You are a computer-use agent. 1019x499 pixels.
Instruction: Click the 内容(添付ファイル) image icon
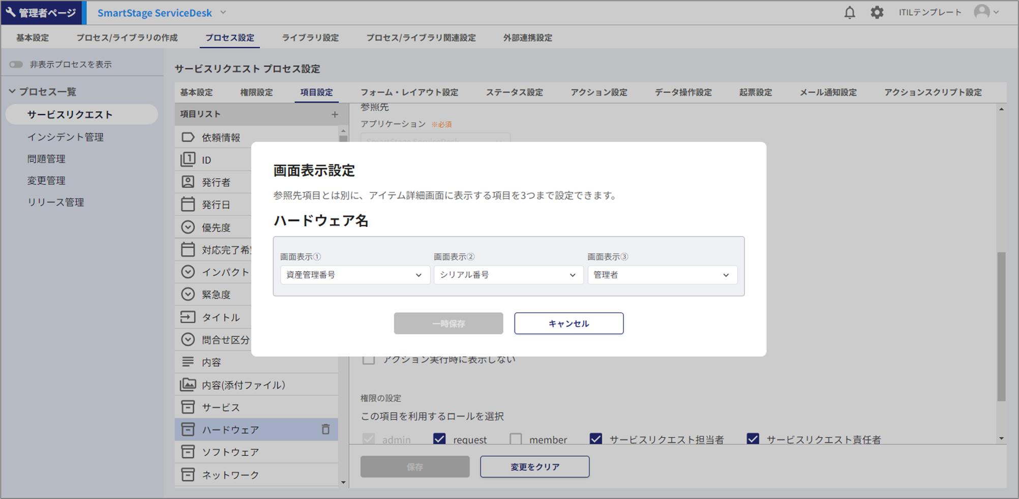(188, 385)
